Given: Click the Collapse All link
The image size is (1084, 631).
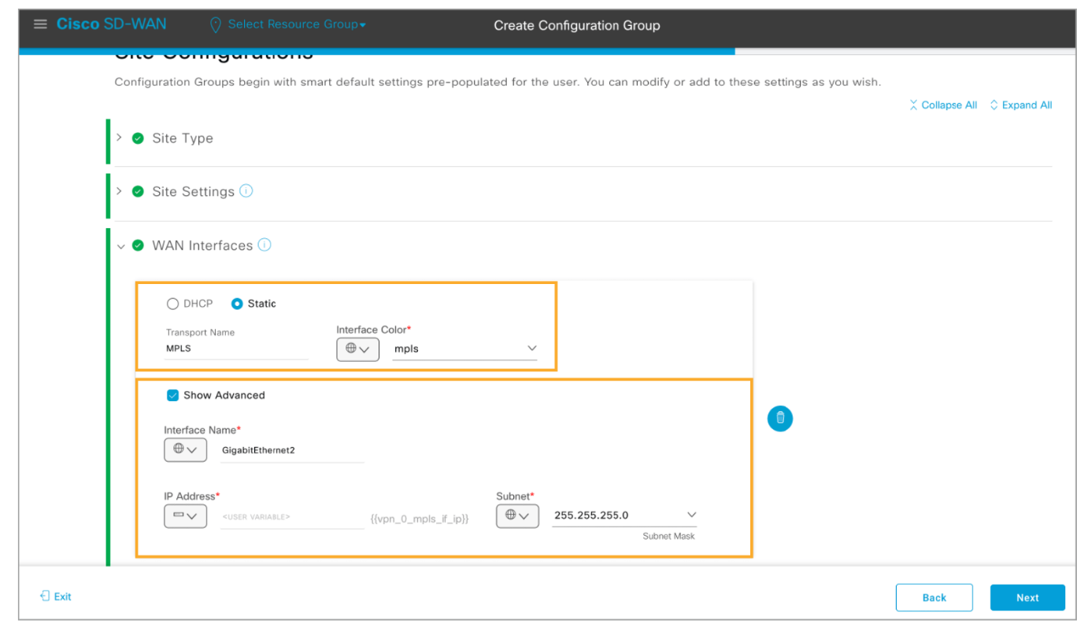Looking at the screenshot, I should 943,105.
